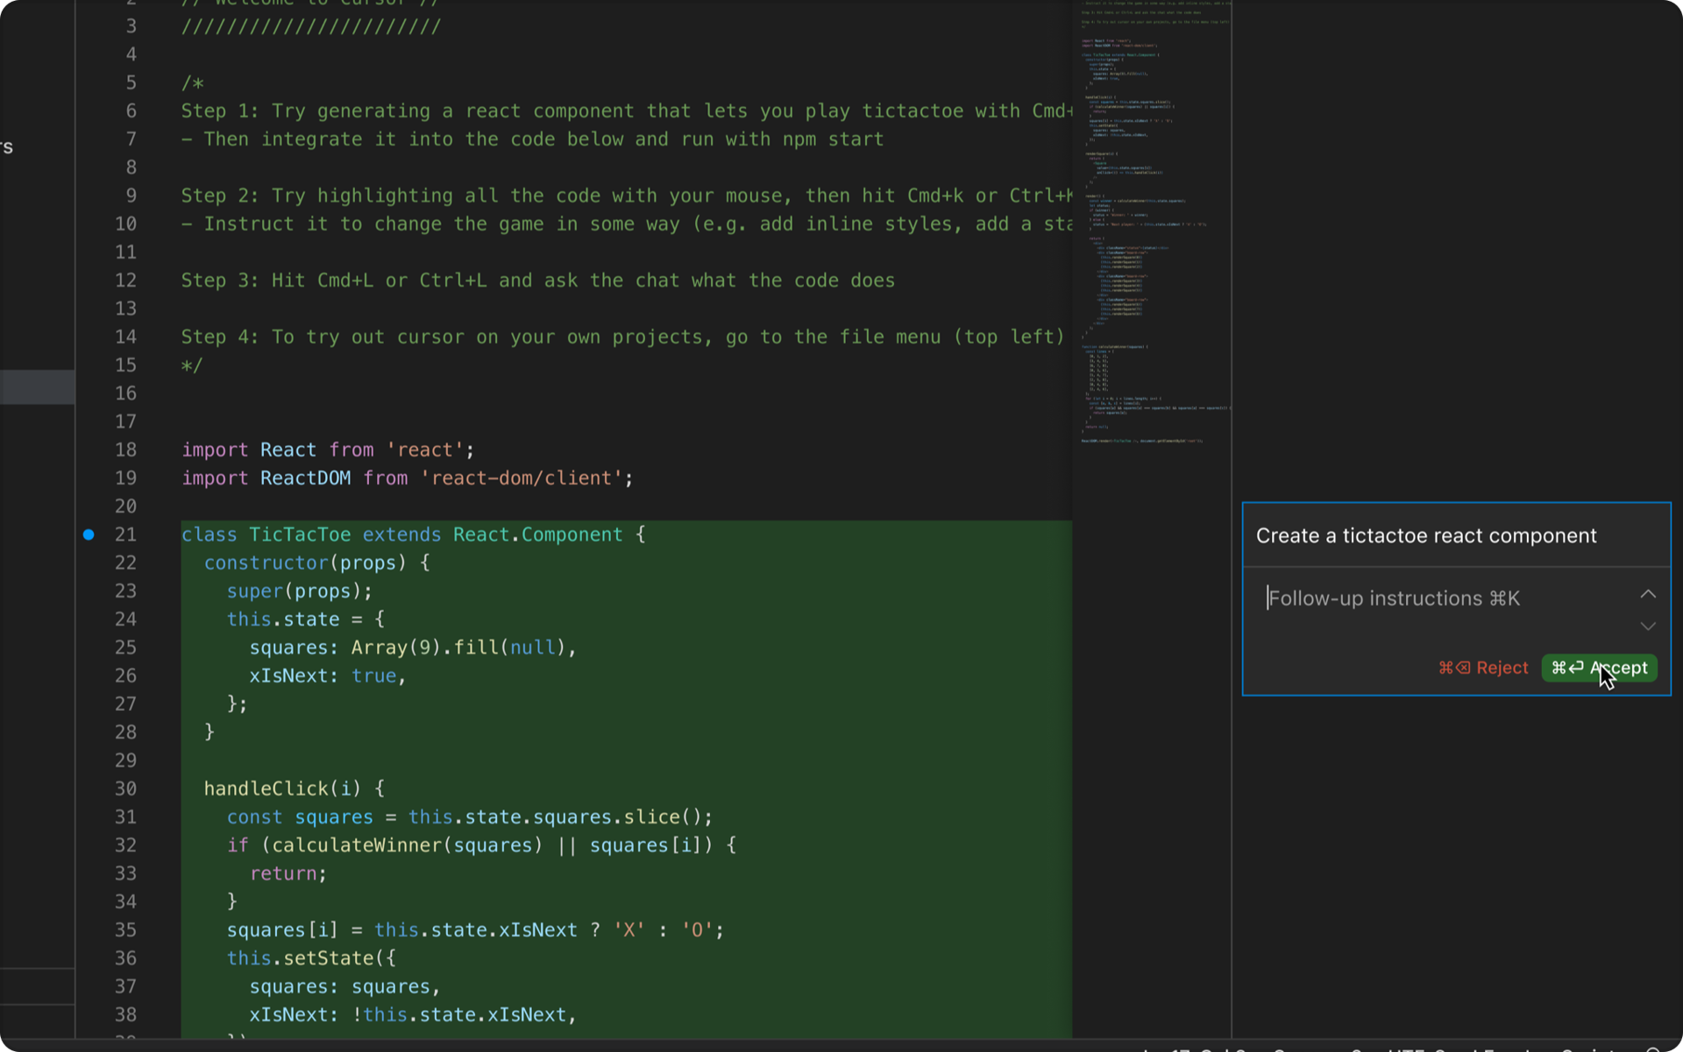Click the 'Create a tictactoe react component' prompt text
This screenshot has width=1683, height=1052.
click(x=1426, y=536)
